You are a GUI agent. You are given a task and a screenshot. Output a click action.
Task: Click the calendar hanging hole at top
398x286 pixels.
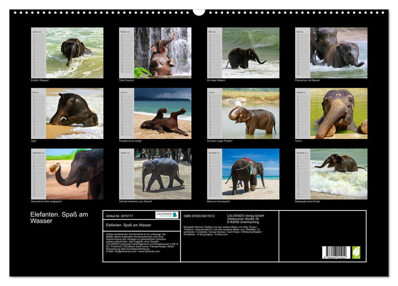[199, 12]
